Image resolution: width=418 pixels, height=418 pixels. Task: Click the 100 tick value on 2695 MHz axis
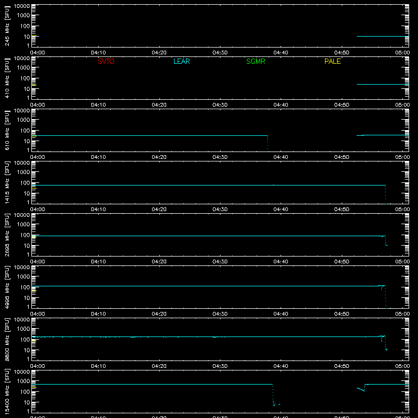tap(25, 235)
